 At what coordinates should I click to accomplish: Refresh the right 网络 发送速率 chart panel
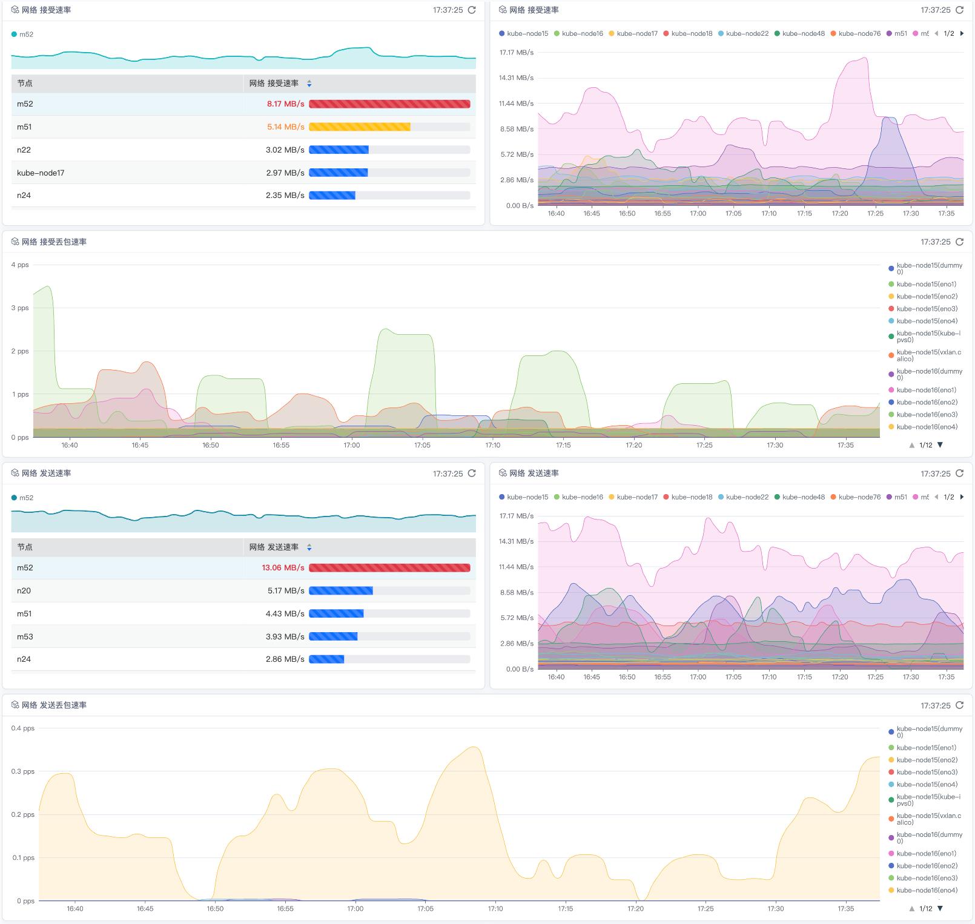(959, 474)
